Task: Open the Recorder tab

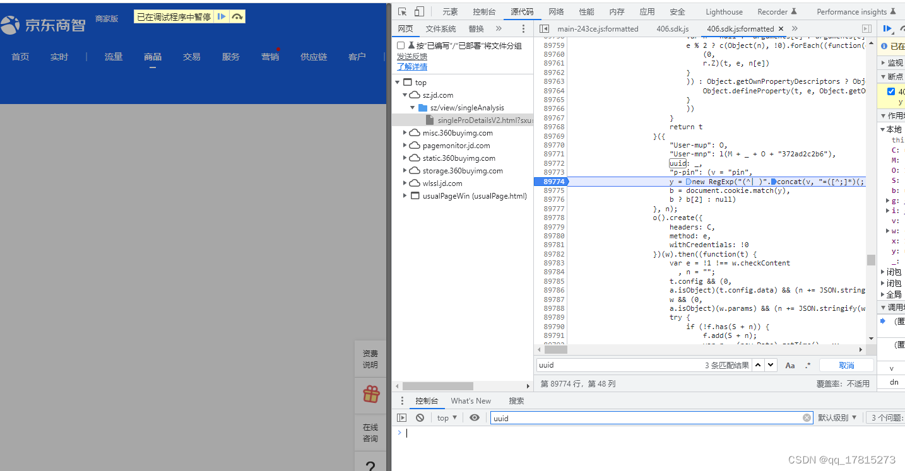Action: [x=777, y=11]
